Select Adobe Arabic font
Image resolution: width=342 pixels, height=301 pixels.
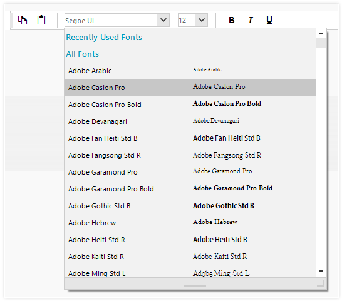[190, 71]
